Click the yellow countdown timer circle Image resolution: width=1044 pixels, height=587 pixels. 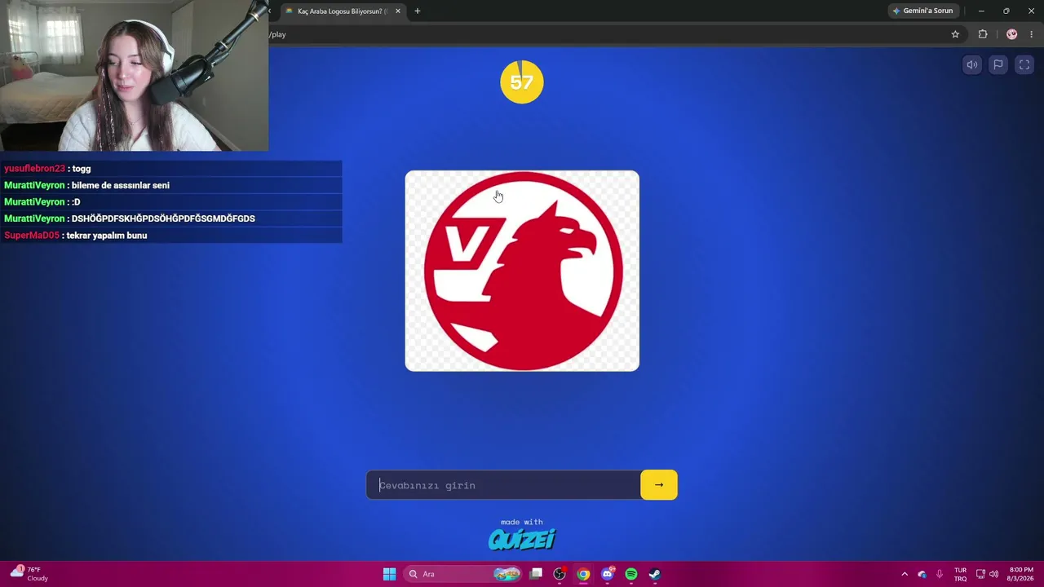pos(522,82)
